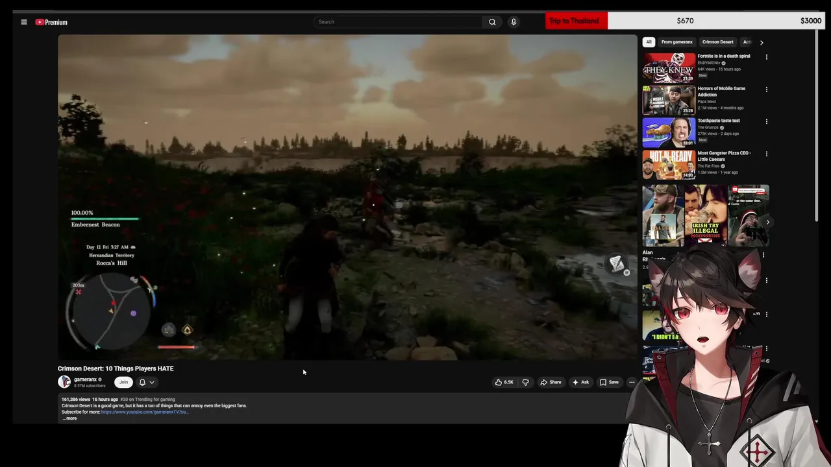This screenshot has width=831, height=467.
Task: Ask about this video
Action: point(580,382)
